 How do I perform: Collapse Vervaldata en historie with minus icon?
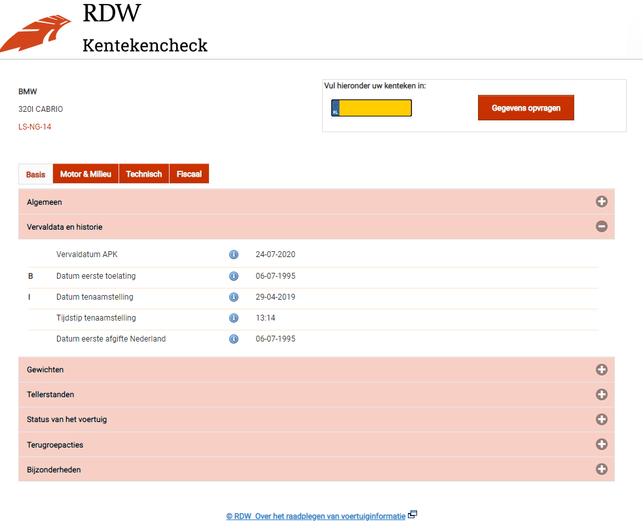point(602,226)
